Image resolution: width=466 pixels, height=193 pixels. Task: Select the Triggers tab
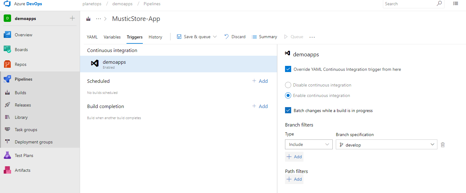[x=135, y=37]
